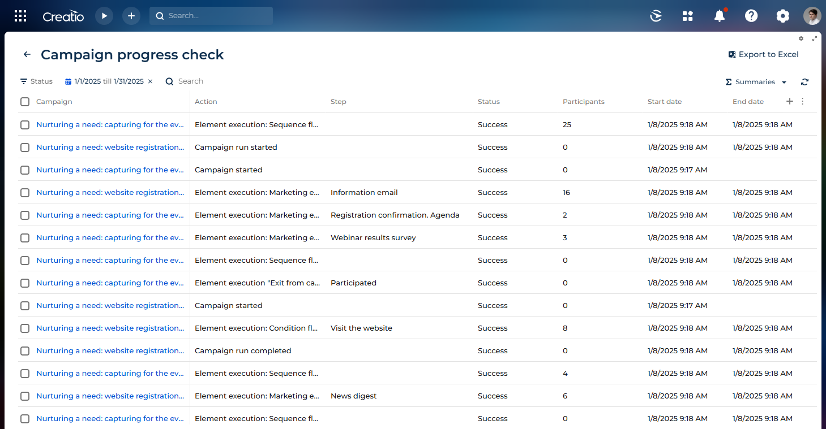This screenshot has width=826, height=429.
Task: Click the 'News digest' step cell
Action: (x=354, y=396)
